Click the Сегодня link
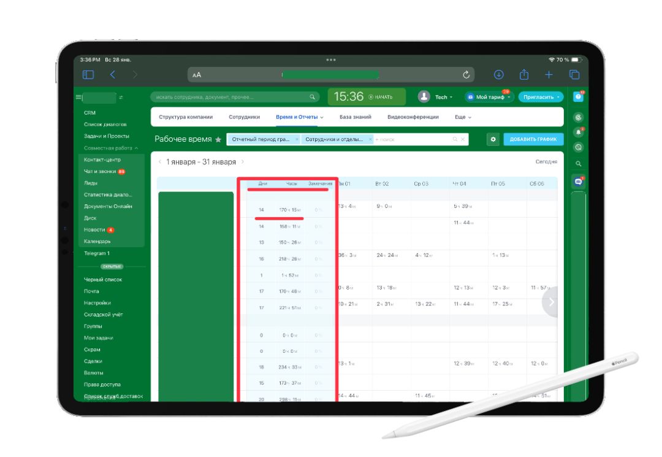 pos(546,162)
